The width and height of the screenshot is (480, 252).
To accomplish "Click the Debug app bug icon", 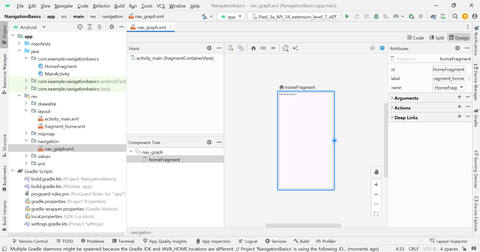I will point(376,16).
